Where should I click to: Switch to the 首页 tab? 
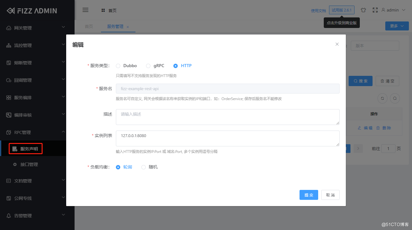coord(89,26)
